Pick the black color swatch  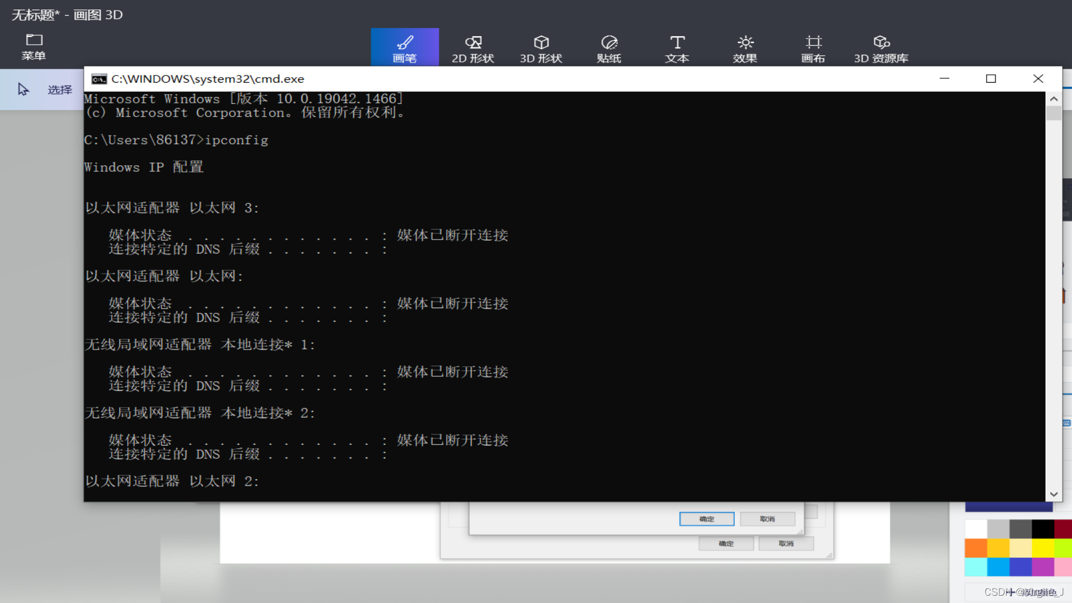[x=1042, y=528]
